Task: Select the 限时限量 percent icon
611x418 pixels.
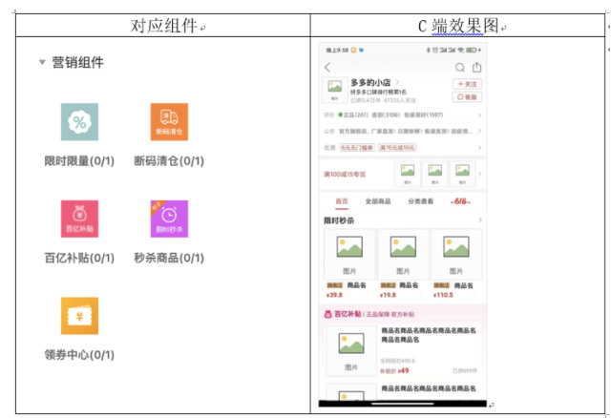Action: click(79, 122)
